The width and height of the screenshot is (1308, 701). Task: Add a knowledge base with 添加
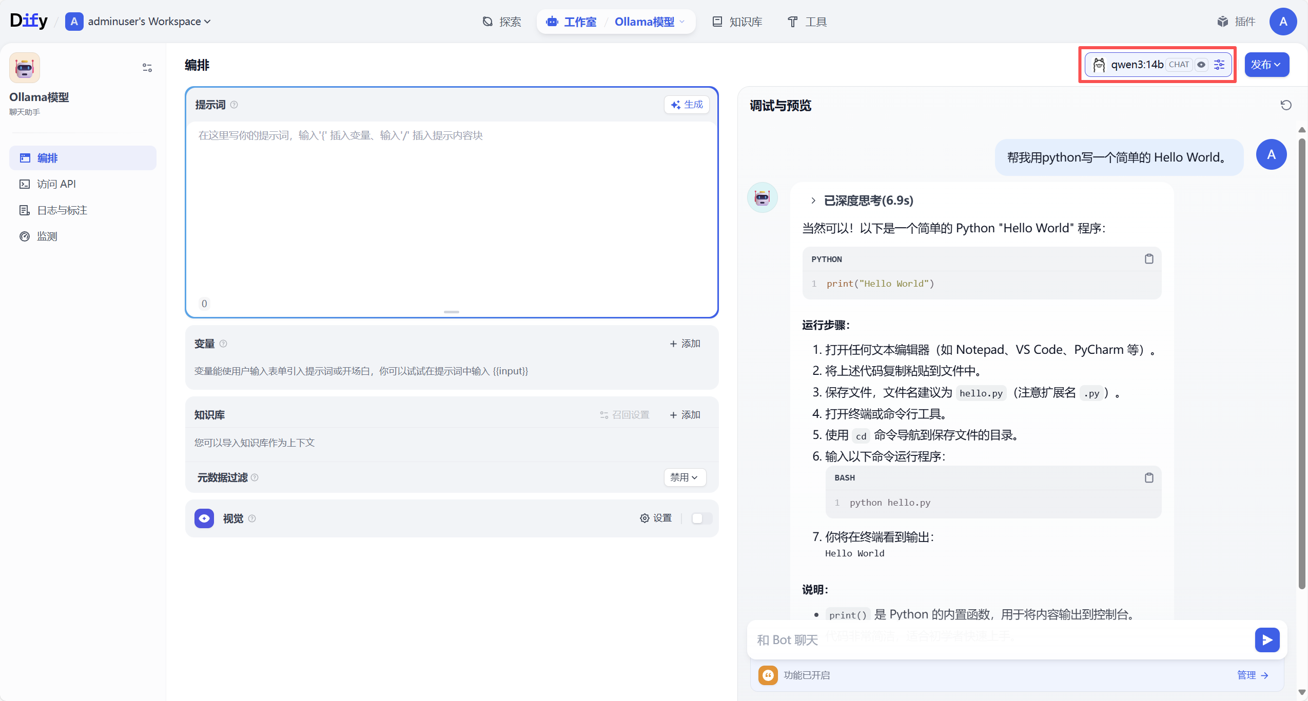click(x=685, y=415)
